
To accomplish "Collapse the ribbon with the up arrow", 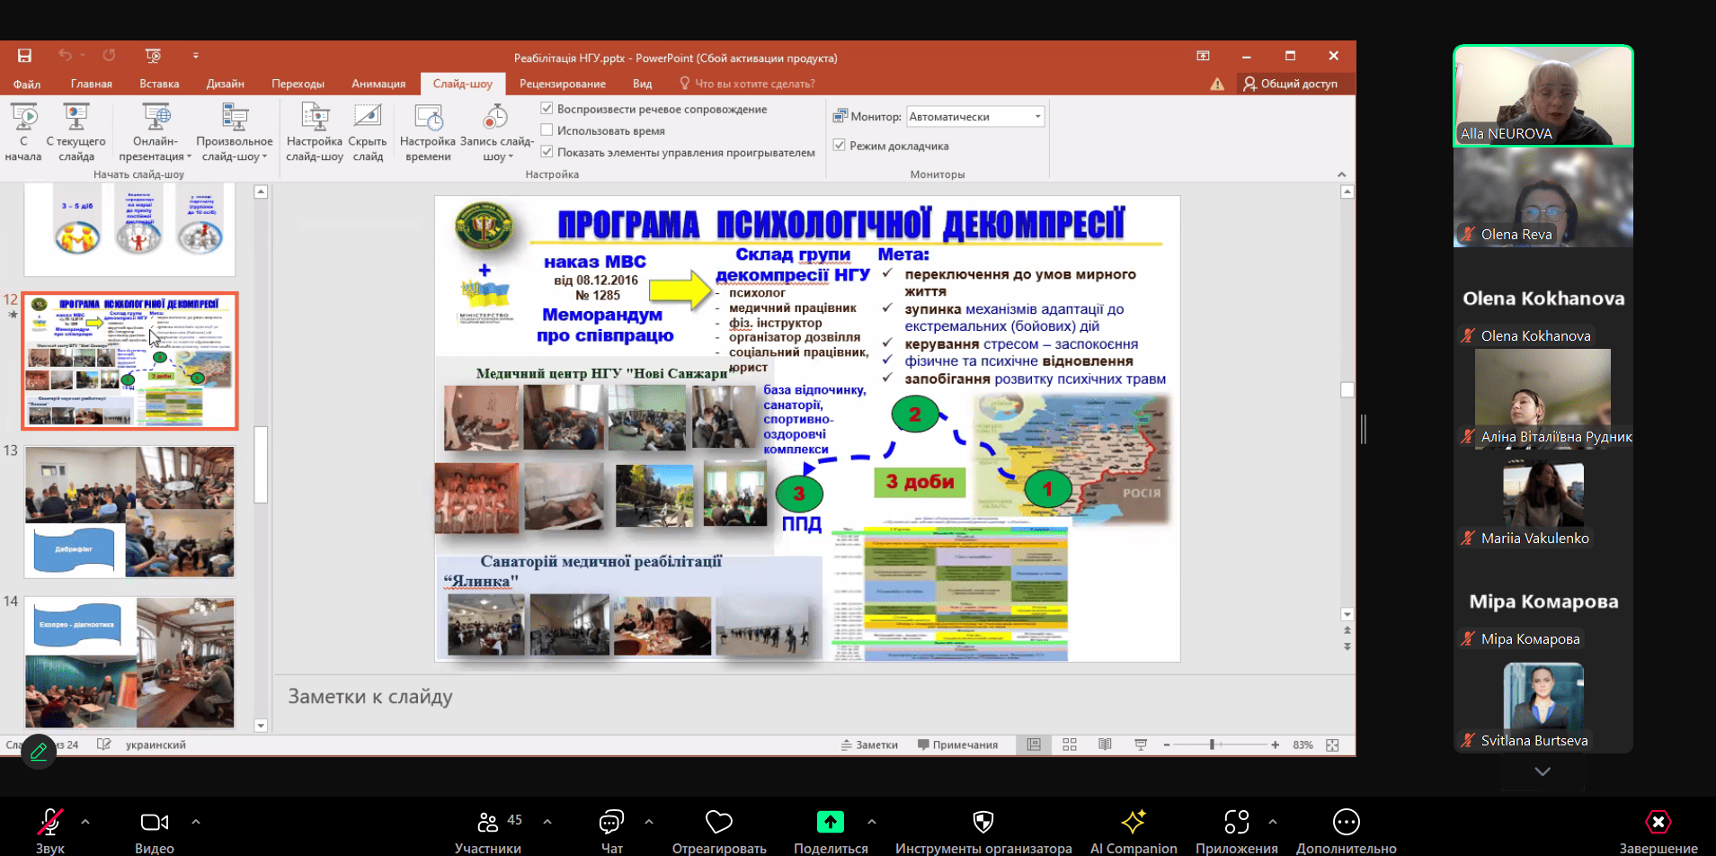I will (1341, 174).
